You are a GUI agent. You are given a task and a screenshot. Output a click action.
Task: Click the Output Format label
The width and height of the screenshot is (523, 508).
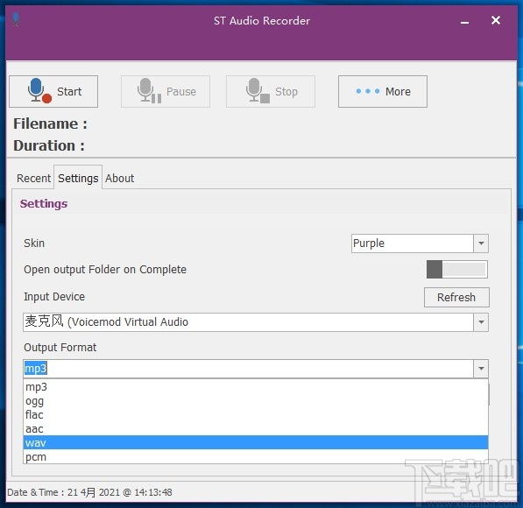[60, 348]
